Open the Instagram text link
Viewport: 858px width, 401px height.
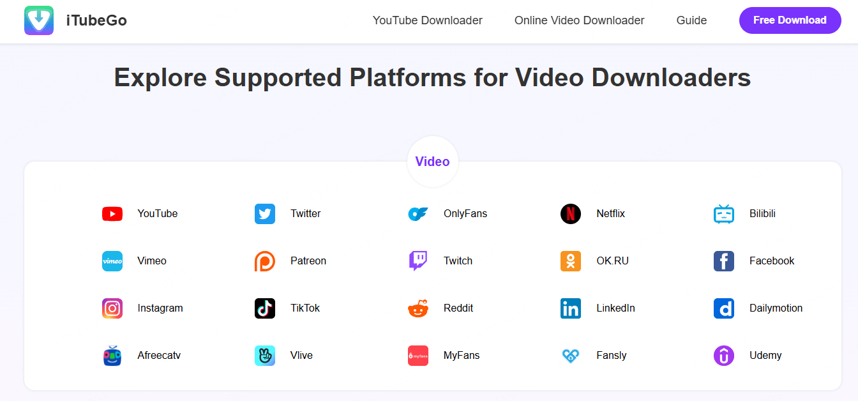point(160,308)
